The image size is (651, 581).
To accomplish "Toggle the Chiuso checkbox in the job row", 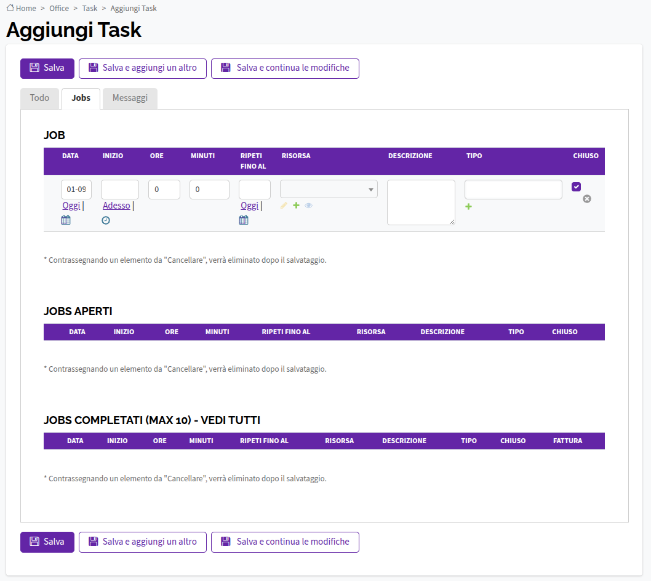I will click(577, 187).
